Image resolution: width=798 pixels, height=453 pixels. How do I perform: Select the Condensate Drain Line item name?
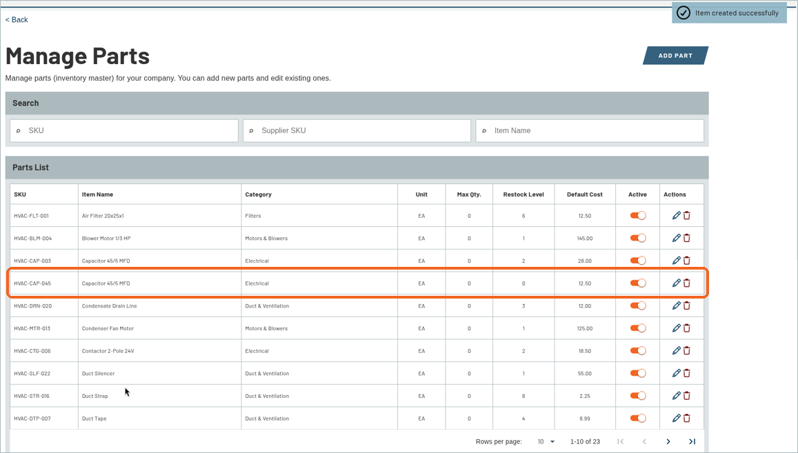pos(110,306)
